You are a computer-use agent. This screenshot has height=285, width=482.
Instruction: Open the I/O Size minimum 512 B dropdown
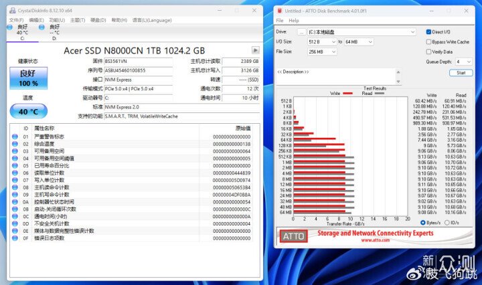(x=322, y=41)
